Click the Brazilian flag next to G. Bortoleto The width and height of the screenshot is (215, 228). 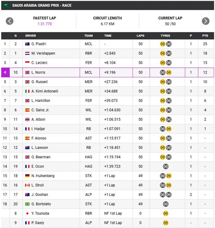point(27,204)
